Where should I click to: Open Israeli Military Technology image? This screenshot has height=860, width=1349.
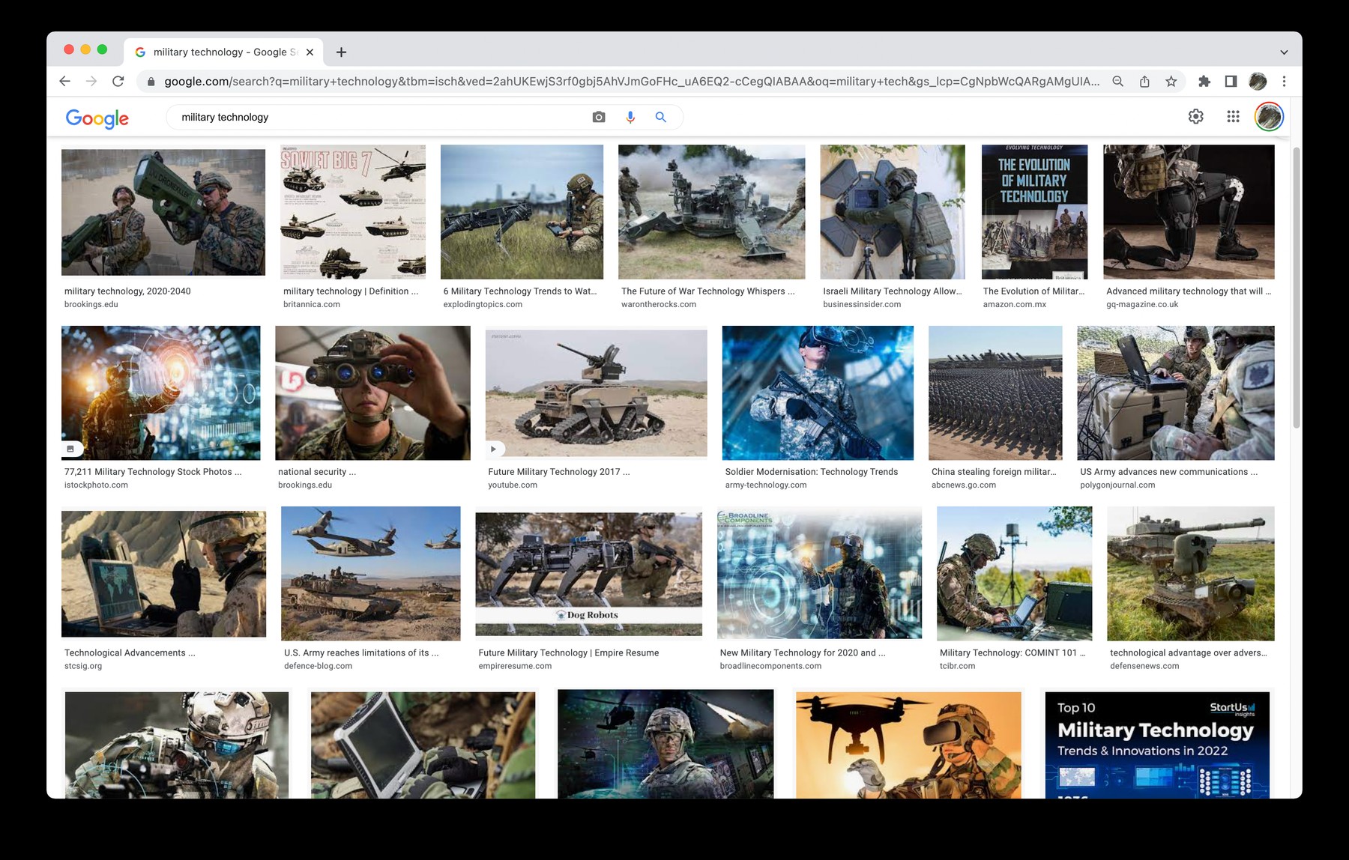(893, 212)
